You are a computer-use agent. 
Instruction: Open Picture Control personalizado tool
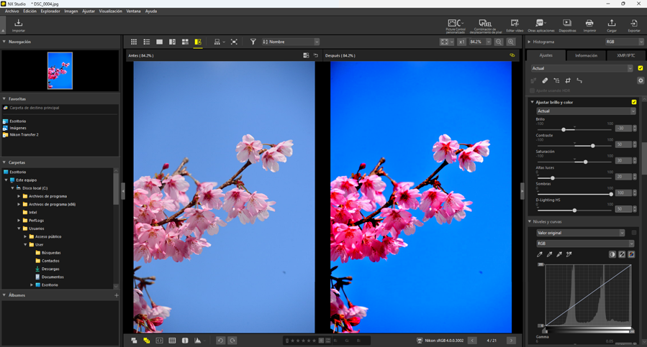tap(455, 25)
